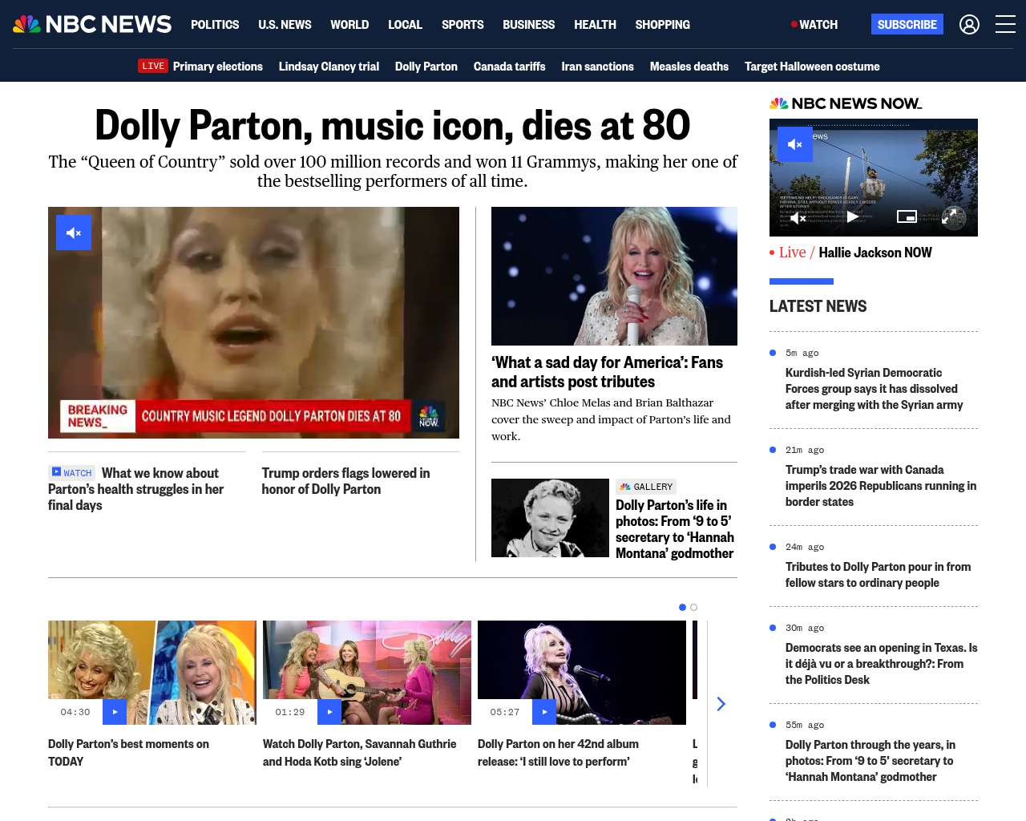
Task: Open the user account profile icon
Action: pos(969,25)
